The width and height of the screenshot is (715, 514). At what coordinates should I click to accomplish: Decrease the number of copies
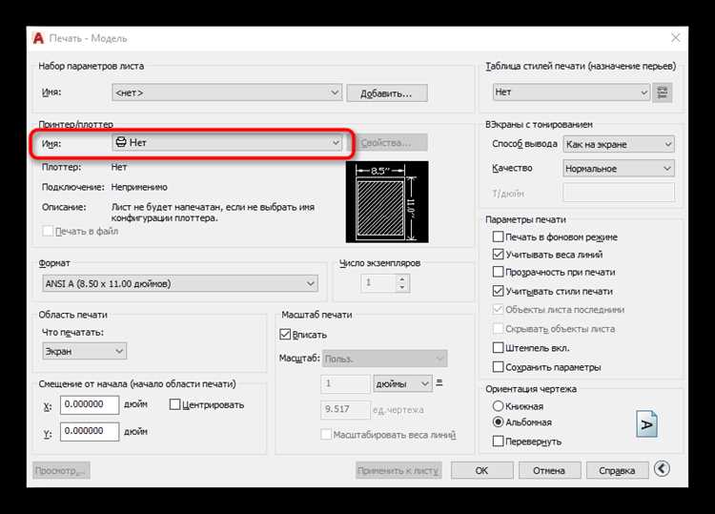[401, 287]
